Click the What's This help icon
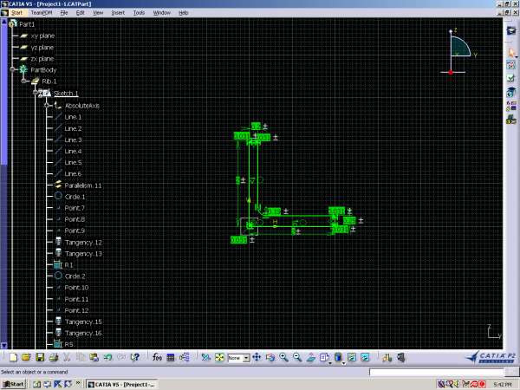 (134, 357)
